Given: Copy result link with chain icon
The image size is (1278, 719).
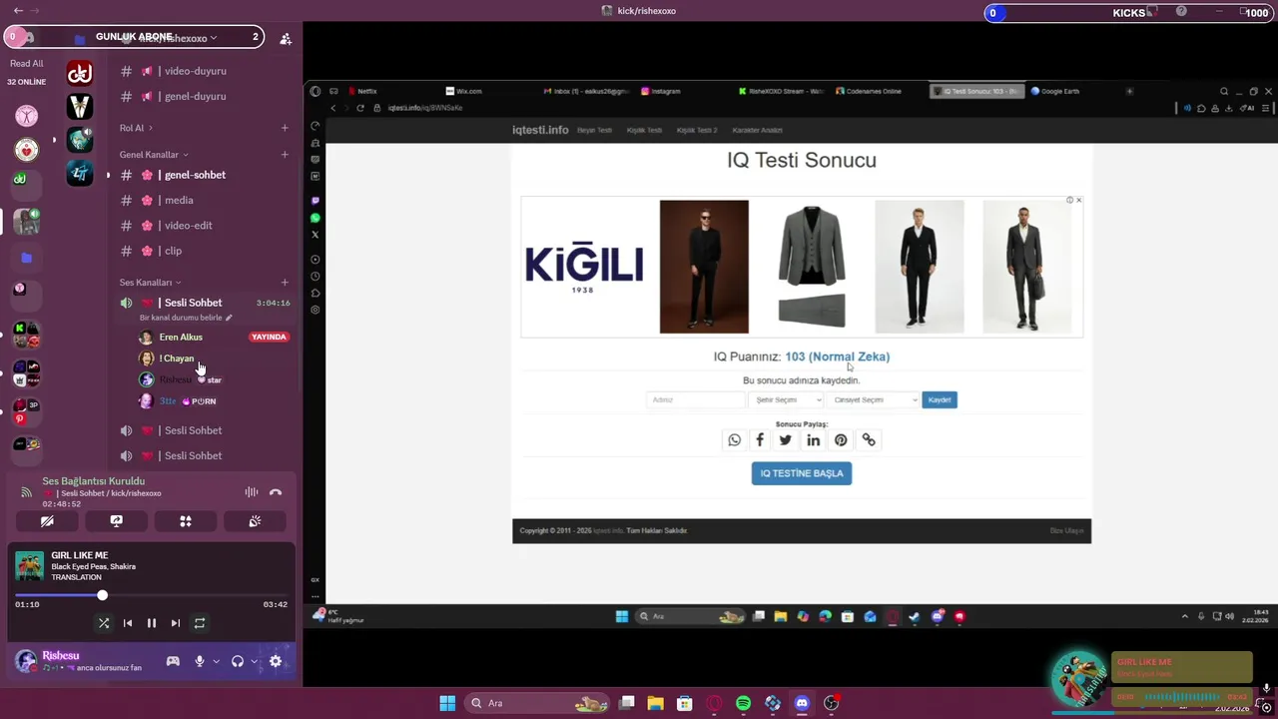Looking at the screenshot, I should [869, 440].
